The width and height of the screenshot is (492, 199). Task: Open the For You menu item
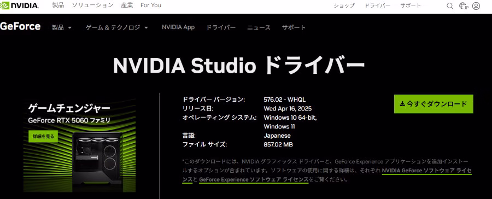tap(151, 5)
